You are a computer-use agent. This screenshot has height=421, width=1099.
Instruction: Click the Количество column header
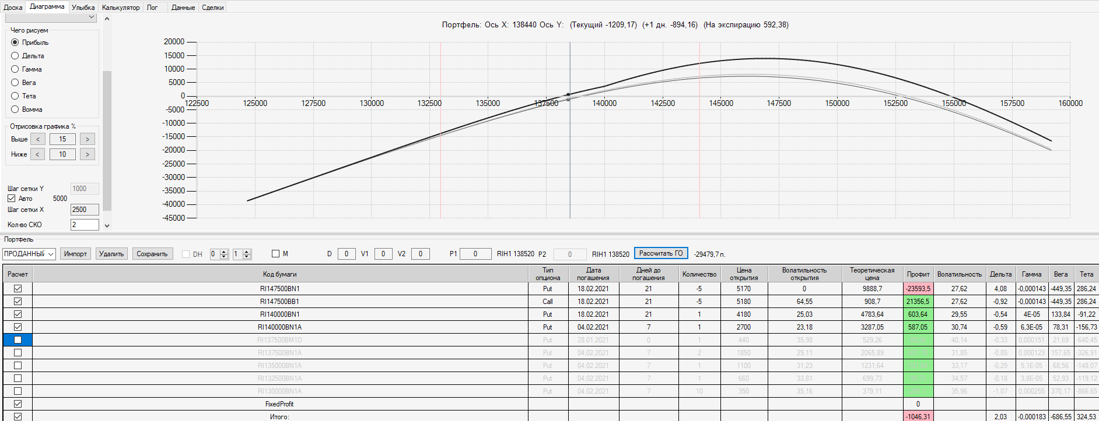point(699,274)
